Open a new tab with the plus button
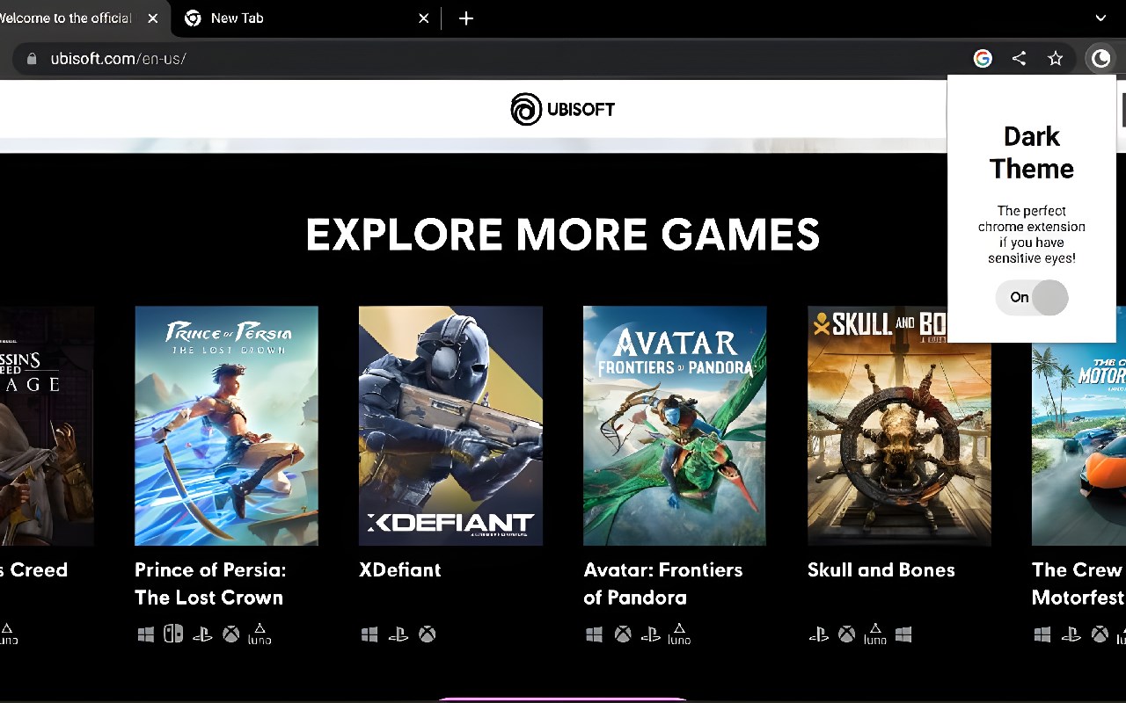 (466, 18)
